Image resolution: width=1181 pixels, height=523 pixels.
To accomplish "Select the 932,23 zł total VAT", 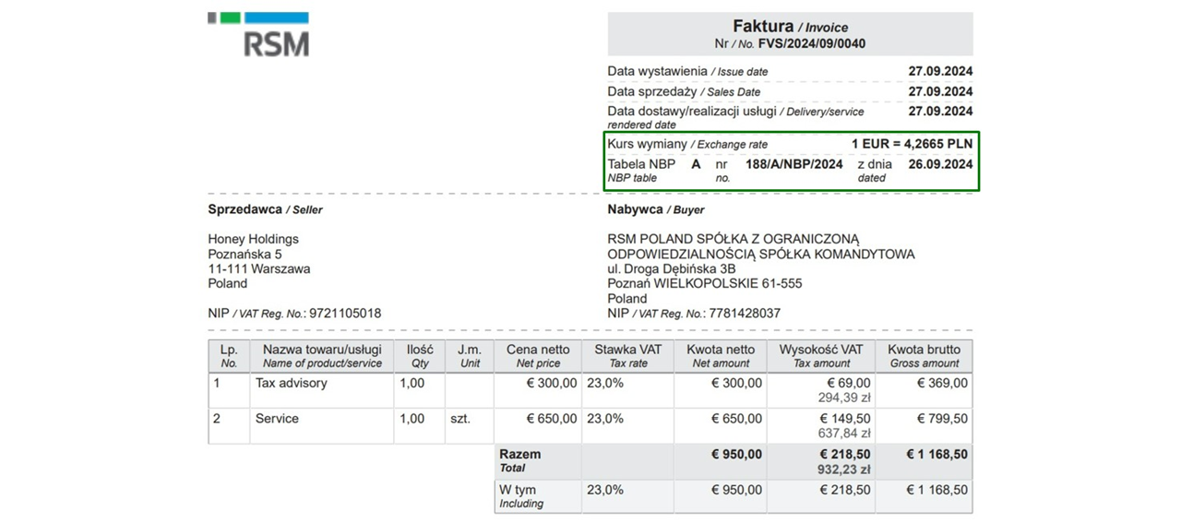I will (843, 469).
